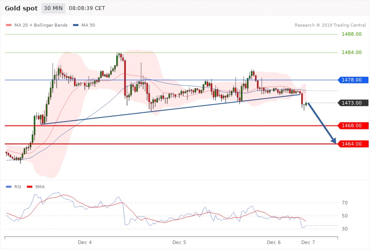Click the blue forecast arrowhead
Viewport: 370px width, 251px height.
click(334, 141)
